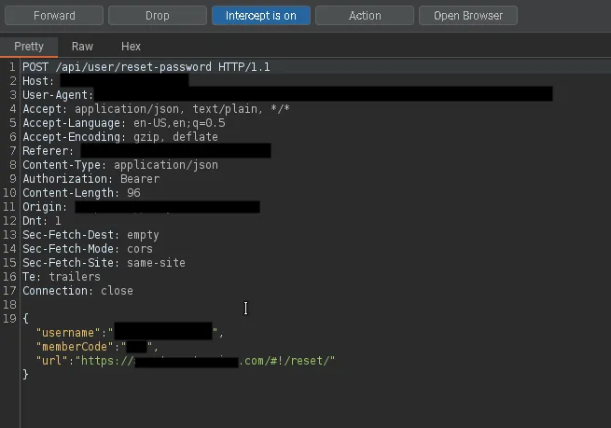Image resolution: width=611 pixels, height=428 pixels.
Task: Click line number 1 in the gutter
Action: click(12, 67)
